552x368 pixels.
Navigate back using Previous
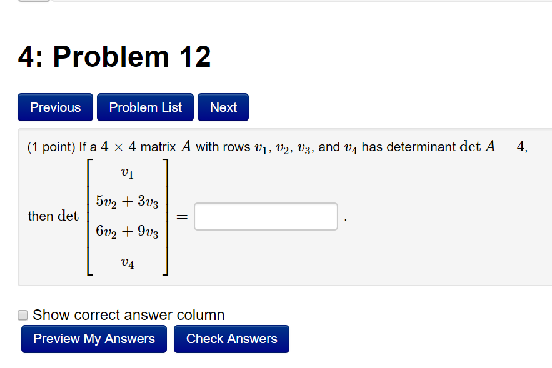[55, 107]
